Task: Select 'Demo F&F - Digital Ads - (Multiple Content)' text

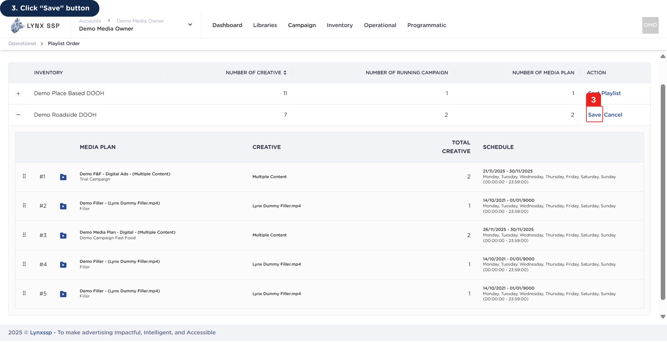Action: click(125, 174)
